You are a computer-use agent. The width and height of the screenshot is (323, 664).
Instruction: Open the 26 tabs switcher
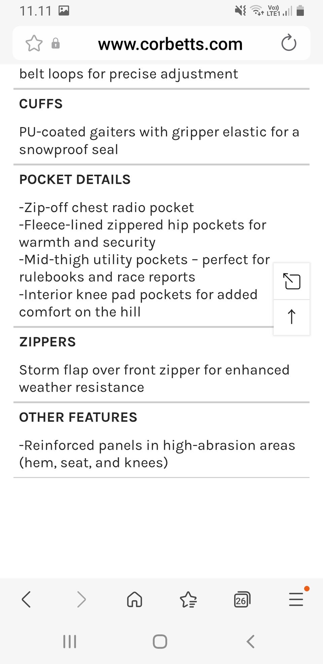[x=242, y=599]
